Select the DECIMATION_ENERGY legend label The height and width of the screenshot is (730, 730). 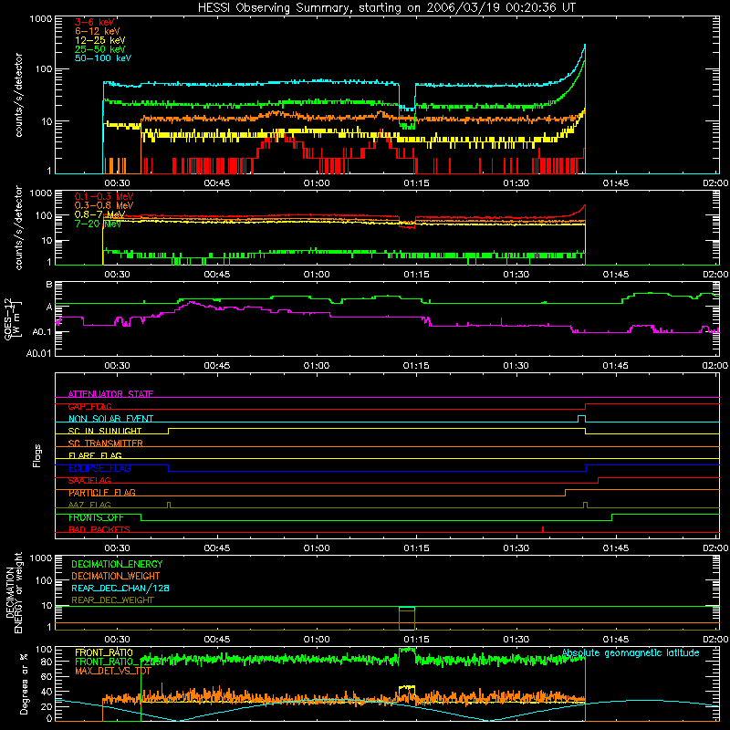pos(117,564)
